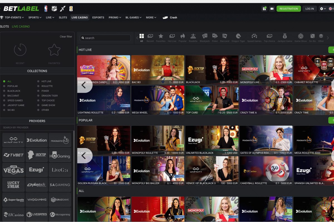
Task: Switch to the SLOTS sub-tab
Action: (x=4, y=26)
